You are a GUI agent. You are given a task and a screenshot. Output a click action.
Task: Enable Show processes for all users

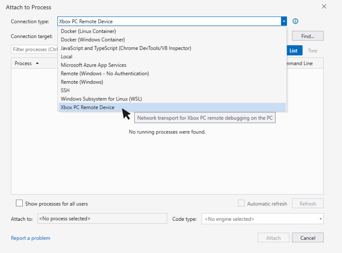(x=19, y=203)
